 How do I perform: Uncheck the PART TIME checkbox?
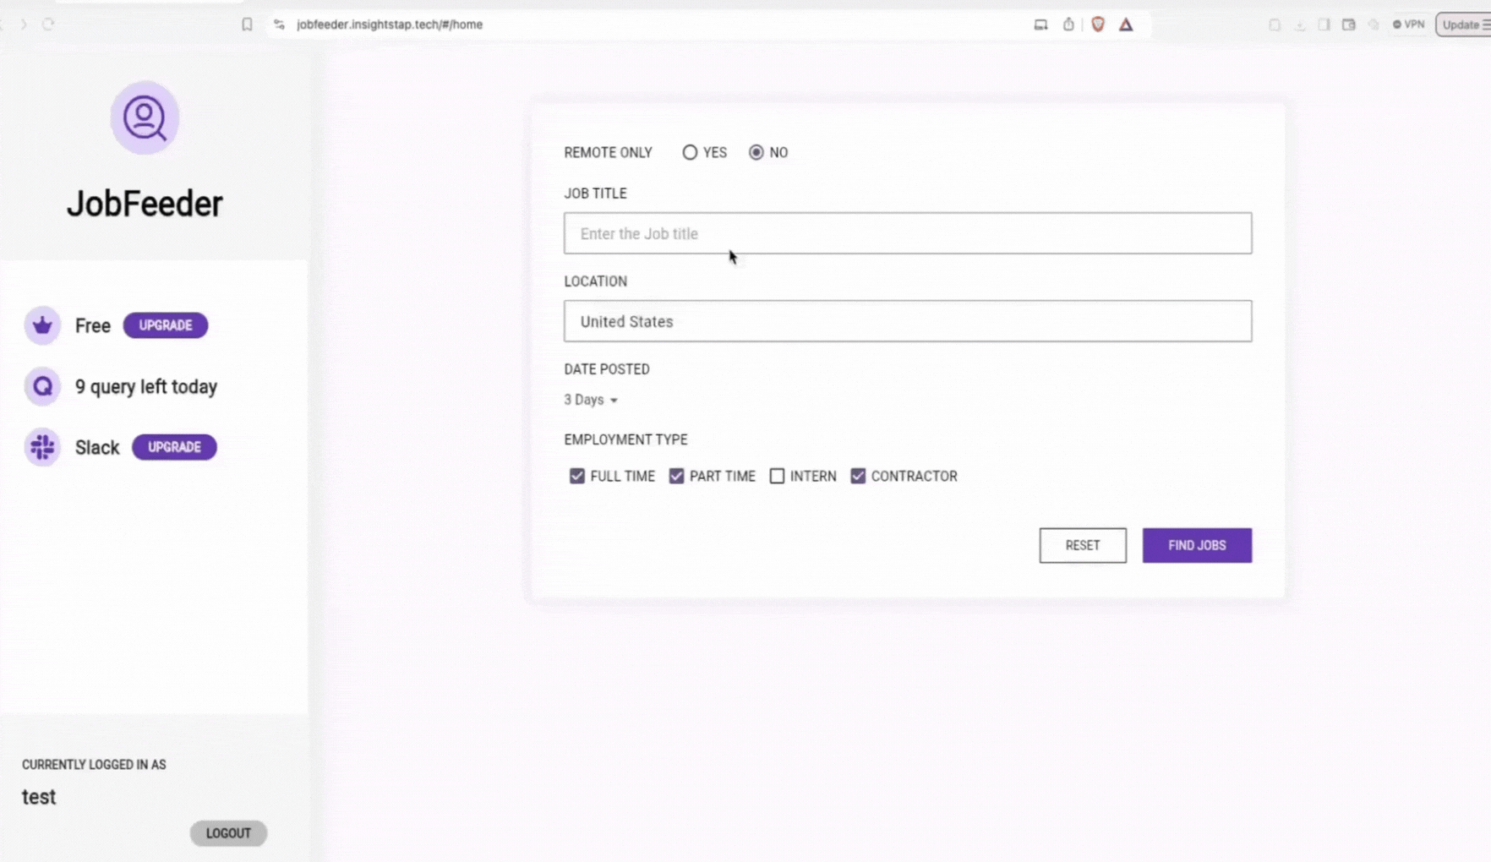coord(675,476)
